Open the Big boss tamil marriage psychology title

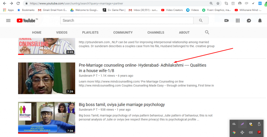point(122,105)
